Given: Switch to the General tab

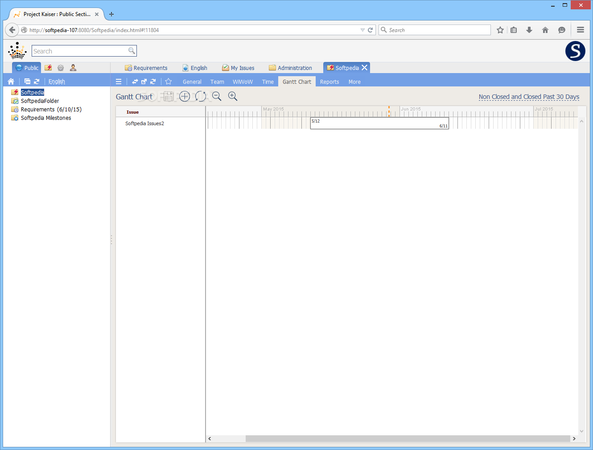Looking at the screenshot, I should tap(192, 82).
